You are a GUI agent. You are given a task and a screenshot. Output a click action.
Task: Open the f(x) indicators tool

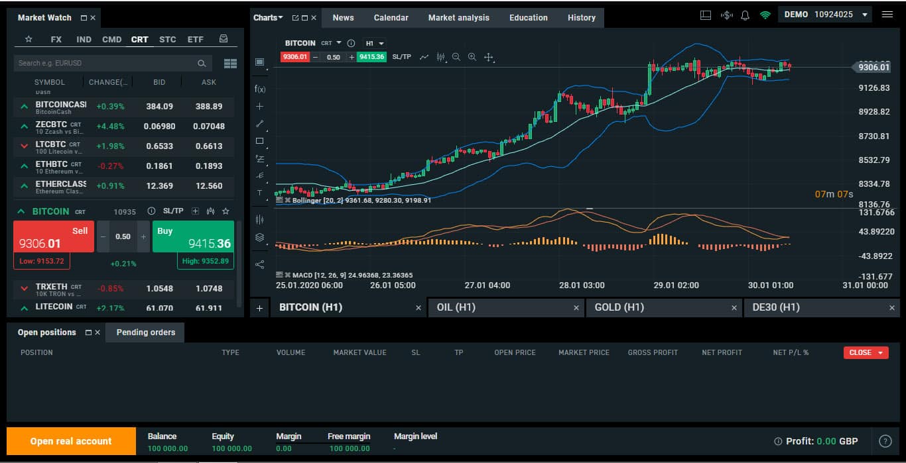(259, 89)
